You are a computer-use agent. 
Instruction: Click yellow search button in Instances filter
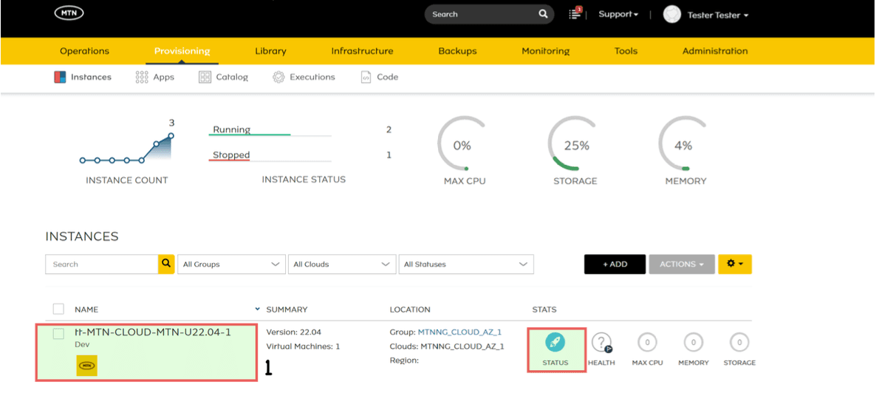point(166,264)
